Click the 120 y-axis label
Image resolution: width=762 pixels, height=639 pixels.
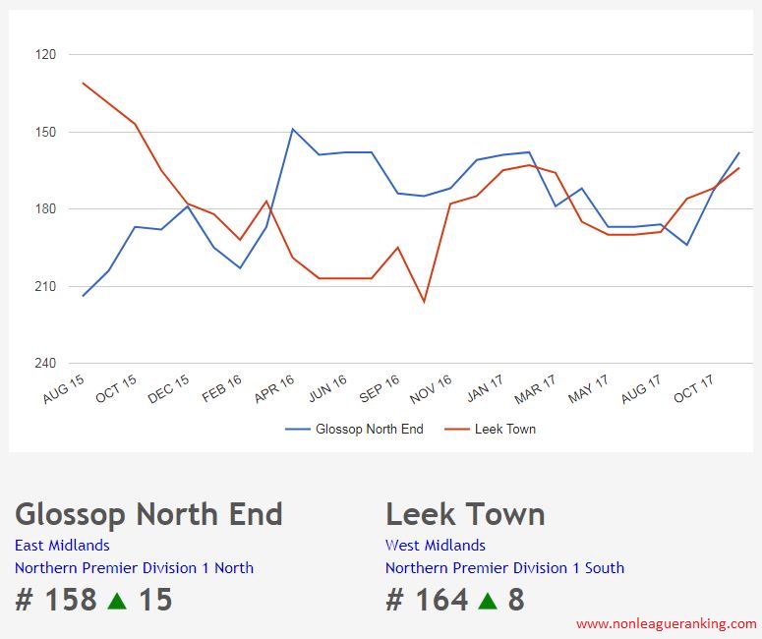45,54
